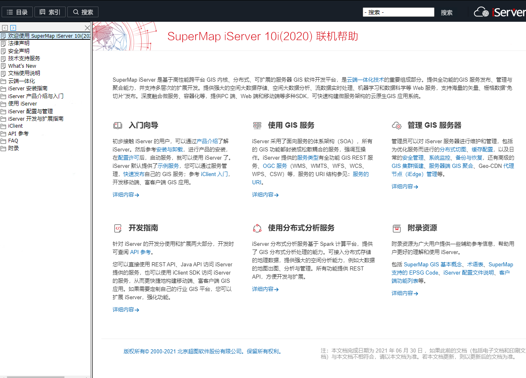
Task: Click the 使用 GIS 服务 server icon
Action: click(257, 125)
